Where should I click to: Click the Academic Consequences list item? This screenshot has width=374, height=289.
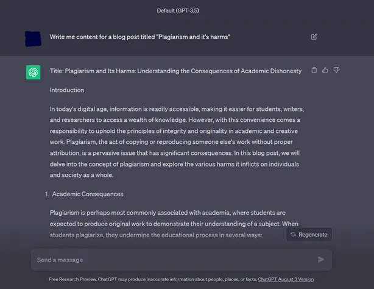click(x=88, y=194)
